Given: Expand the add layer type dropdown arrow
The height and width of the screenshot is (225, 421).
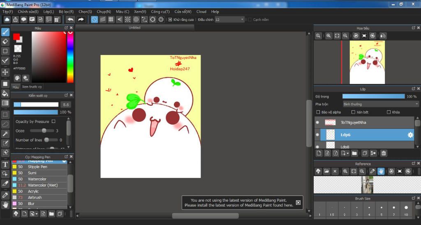Looking at the screenshot, I should [x=347, y=153].
